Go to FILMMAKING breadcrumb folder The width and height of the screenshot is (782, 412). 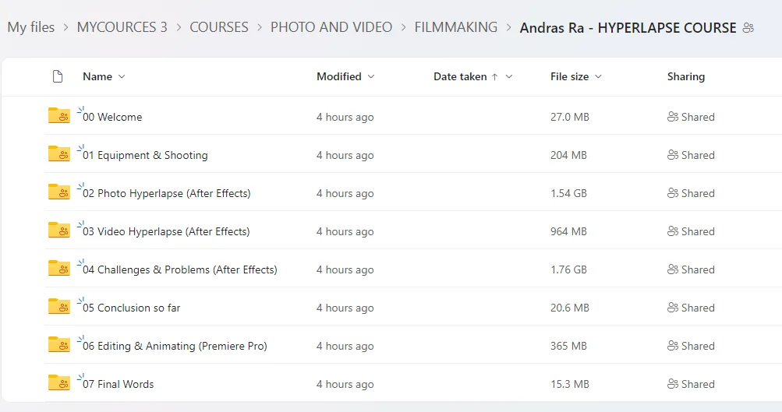(x=455, y=27)
